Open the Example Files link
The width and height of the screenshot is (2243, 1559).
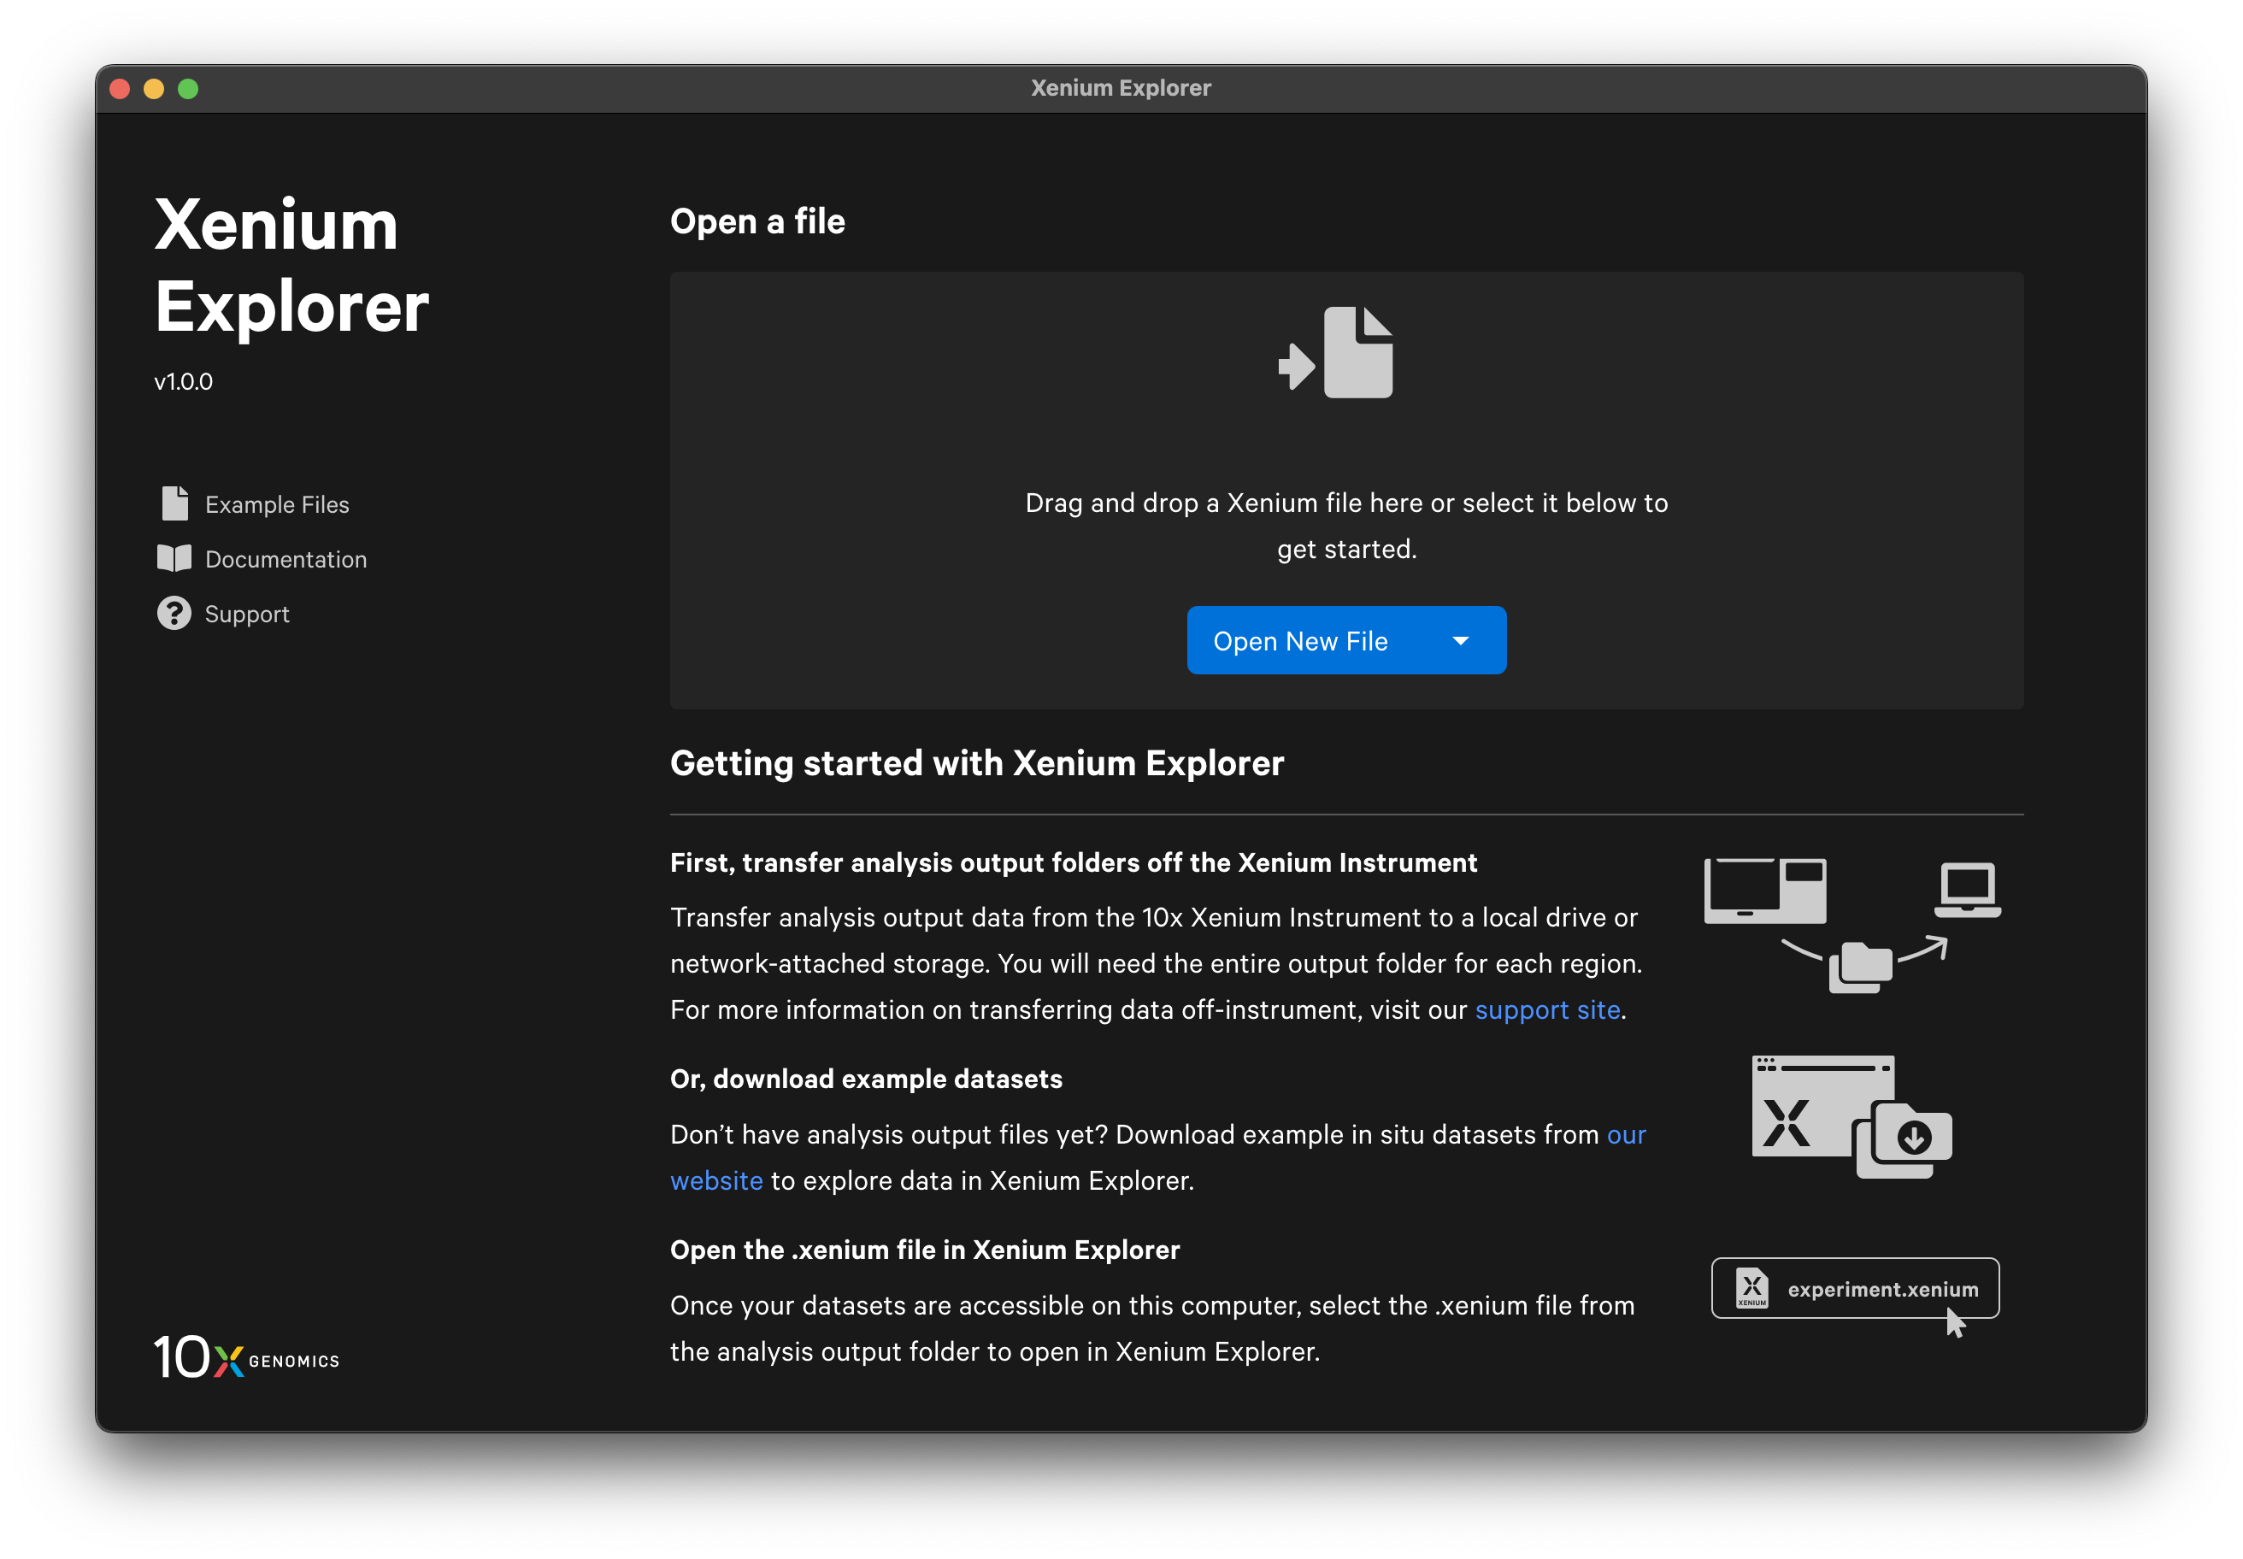point(278,504)
